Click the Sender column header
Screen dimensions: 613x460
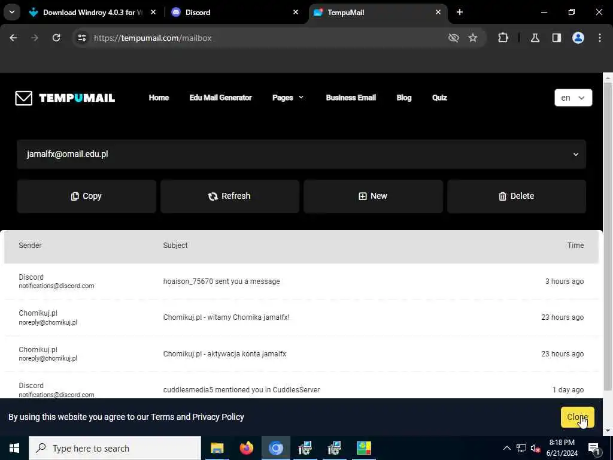[30, 245]
